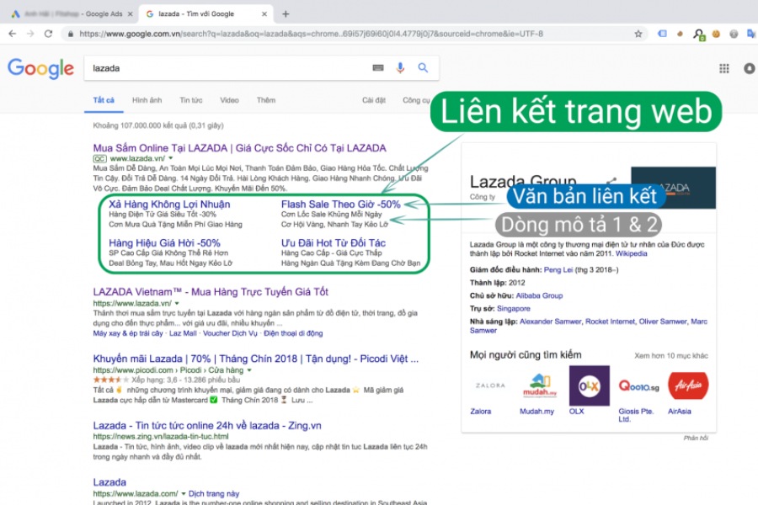Open the OLX logo thumbnail
The height and width of the screenshot is (505, 758).
click(590, 385)
